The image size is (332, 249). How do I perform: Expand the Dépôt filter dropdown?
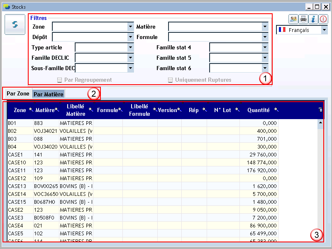[130, 37]
